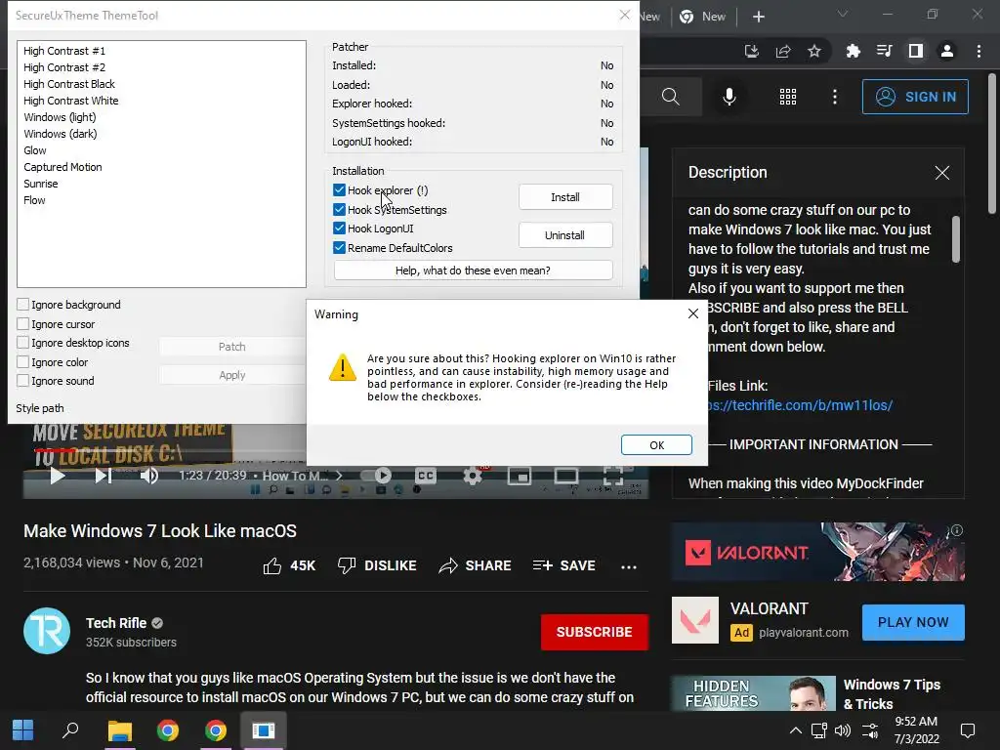Viewport: 1000px width, 750px height.
Task: Switch to theater mode icon
Action: click(565, 476)
